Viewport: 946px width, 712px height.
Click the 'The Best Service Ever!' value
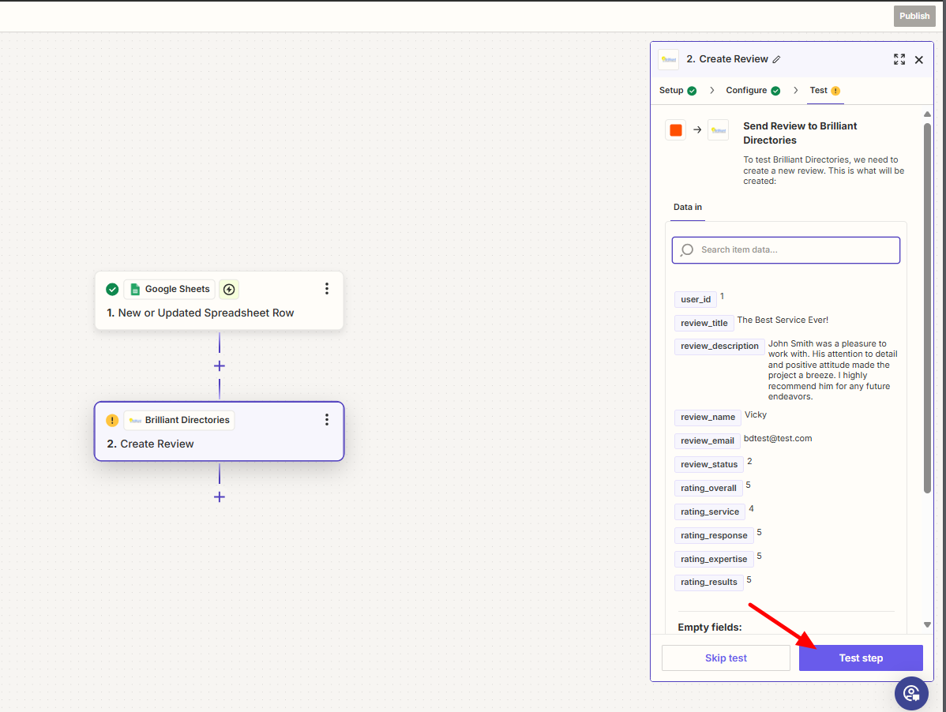[x=783, y=320]
